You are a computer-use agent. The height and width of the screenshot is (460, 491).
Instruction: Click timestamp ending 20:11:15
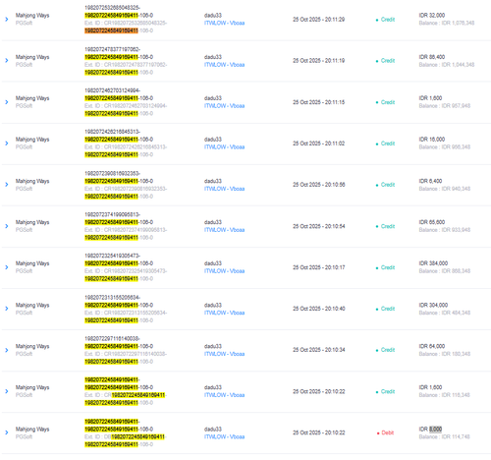point(318,102)
